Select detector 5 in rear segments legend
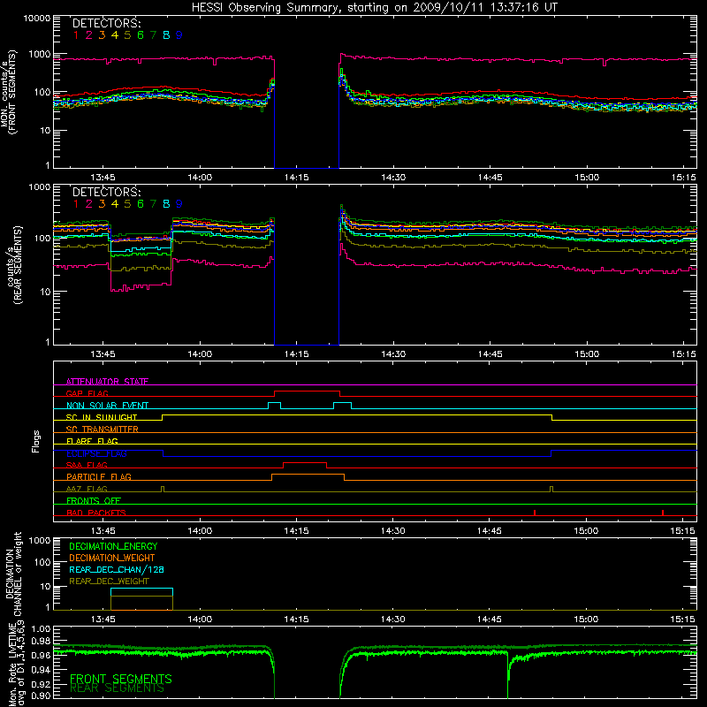 127,204
